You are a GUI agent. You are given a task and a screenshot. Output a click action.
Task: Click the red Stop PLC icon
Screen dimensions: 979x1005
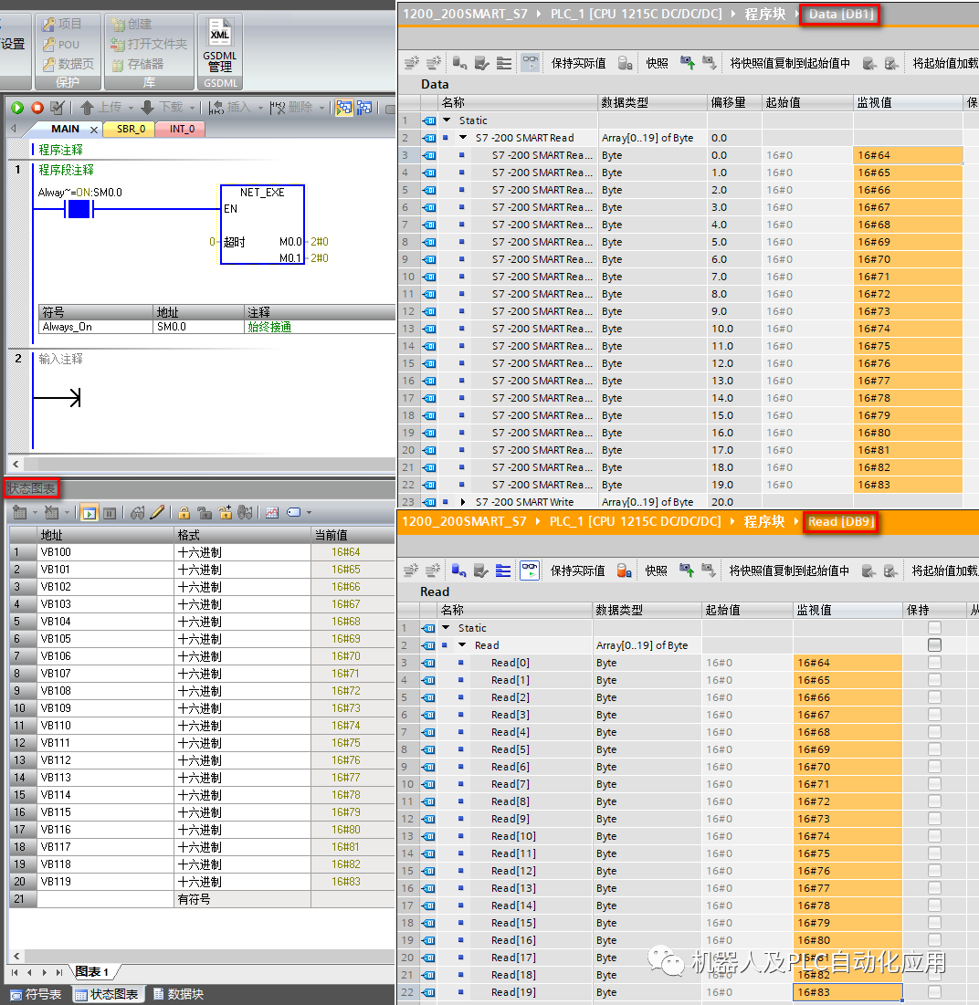tap(37, 108)
